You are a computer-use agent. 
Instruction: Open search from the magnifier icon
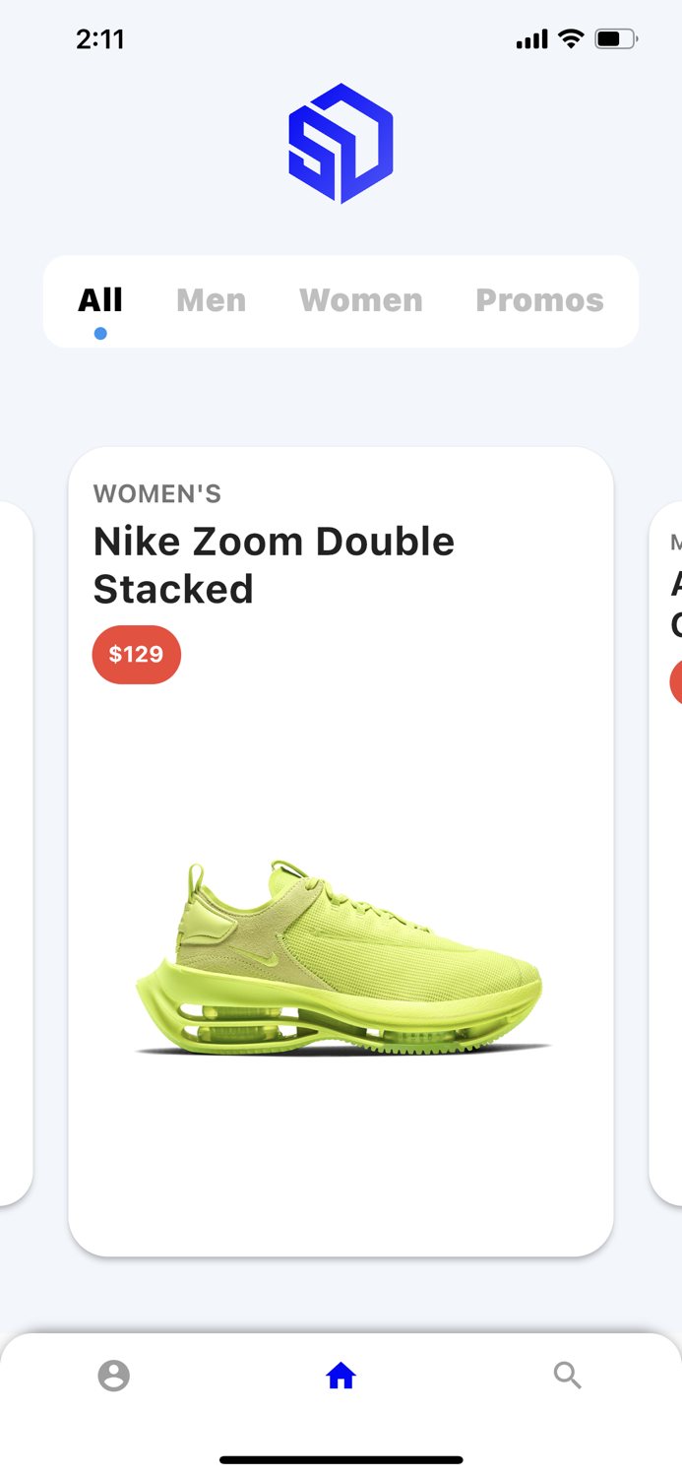[x=568, y=1376]
